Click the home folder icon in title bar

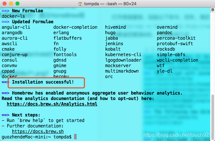click(x=80, y=4)
